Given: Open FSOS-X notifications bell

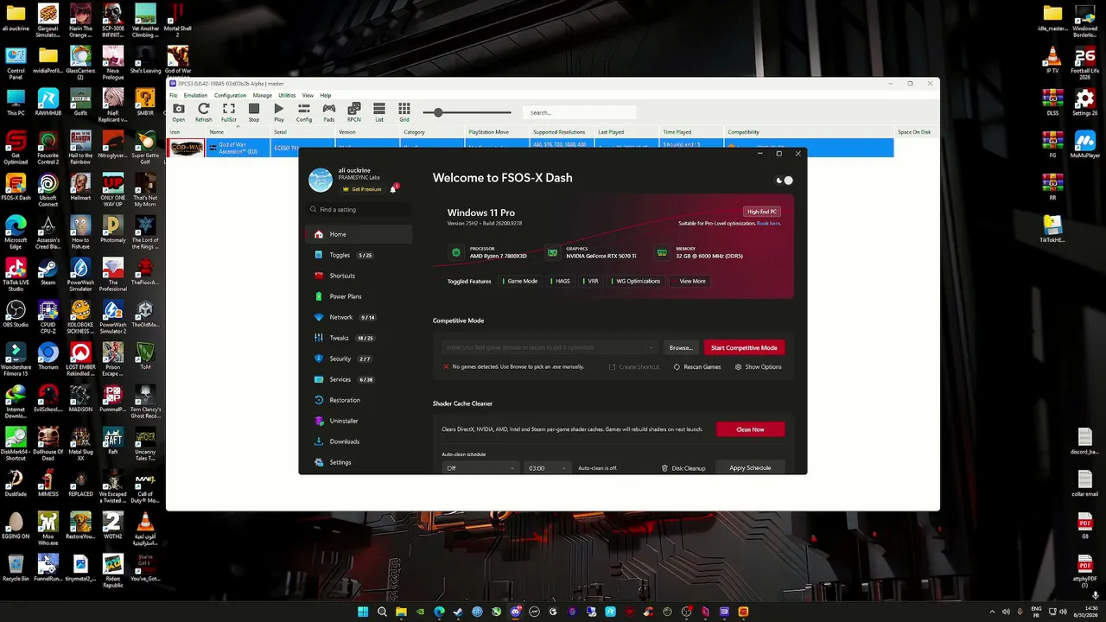Looking at the screenshot, I should coord(393,188).
